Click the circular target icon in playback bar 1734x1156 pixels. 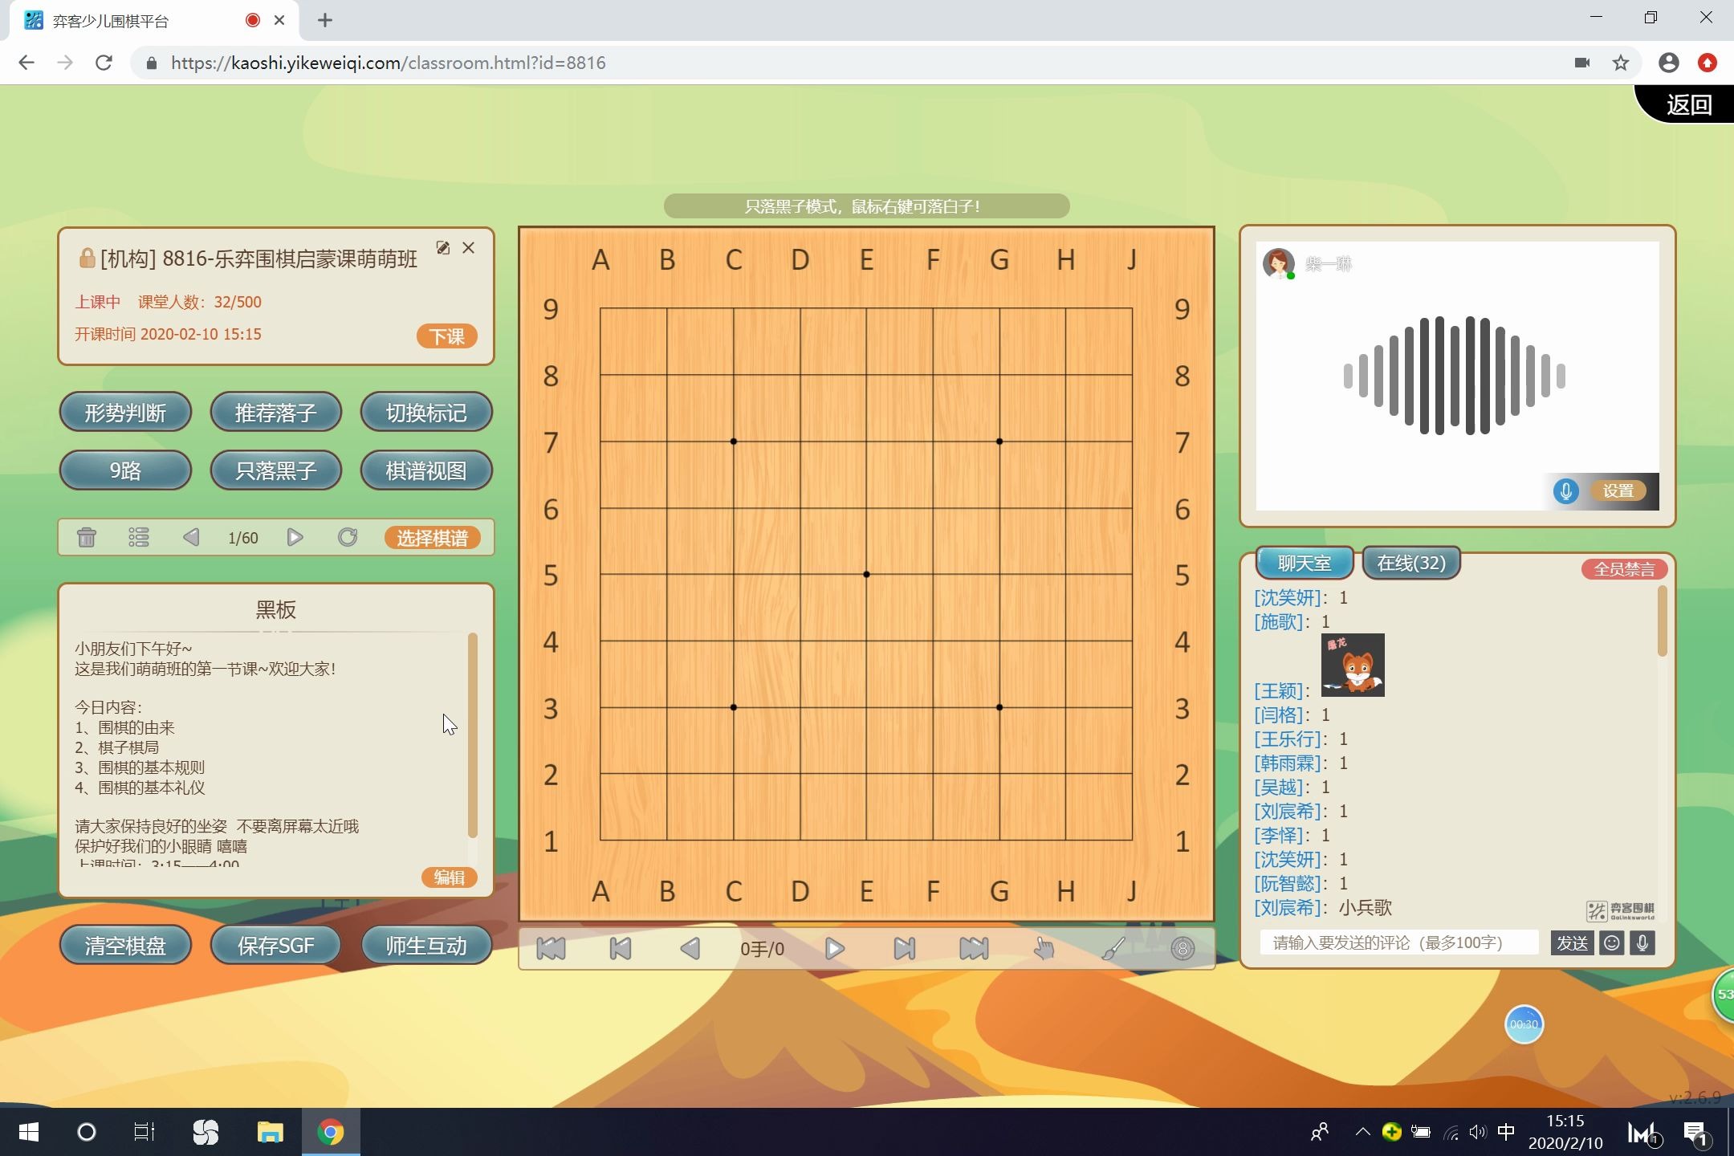[x=1182, y=949]
